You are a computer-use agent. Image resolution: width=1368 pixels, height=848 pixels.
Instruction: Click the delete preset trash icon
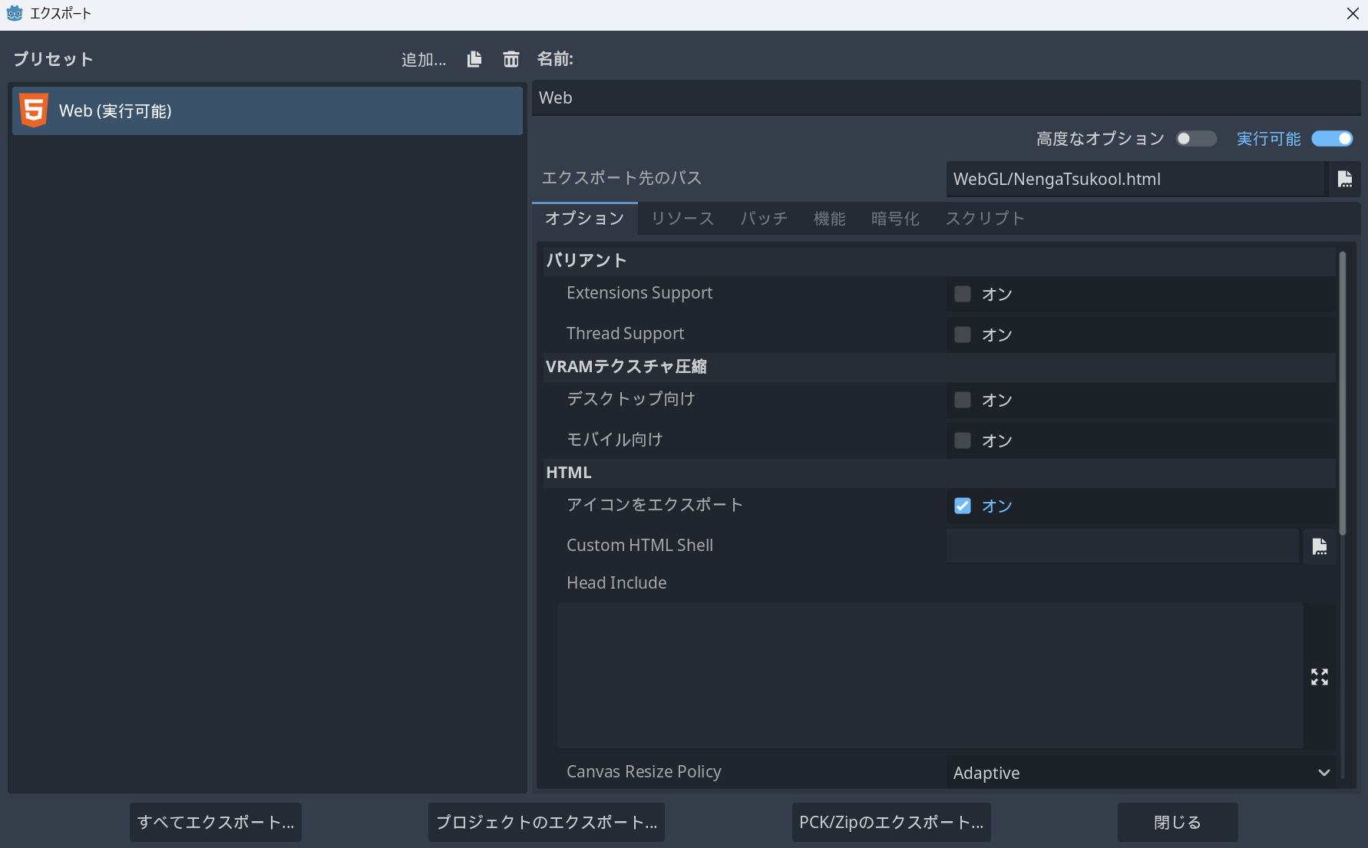(x=511, y=59)
